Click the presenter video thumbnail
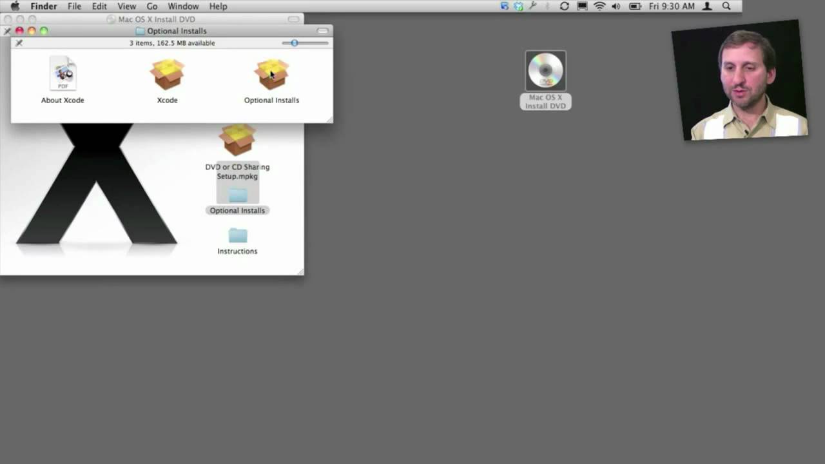 739,80
